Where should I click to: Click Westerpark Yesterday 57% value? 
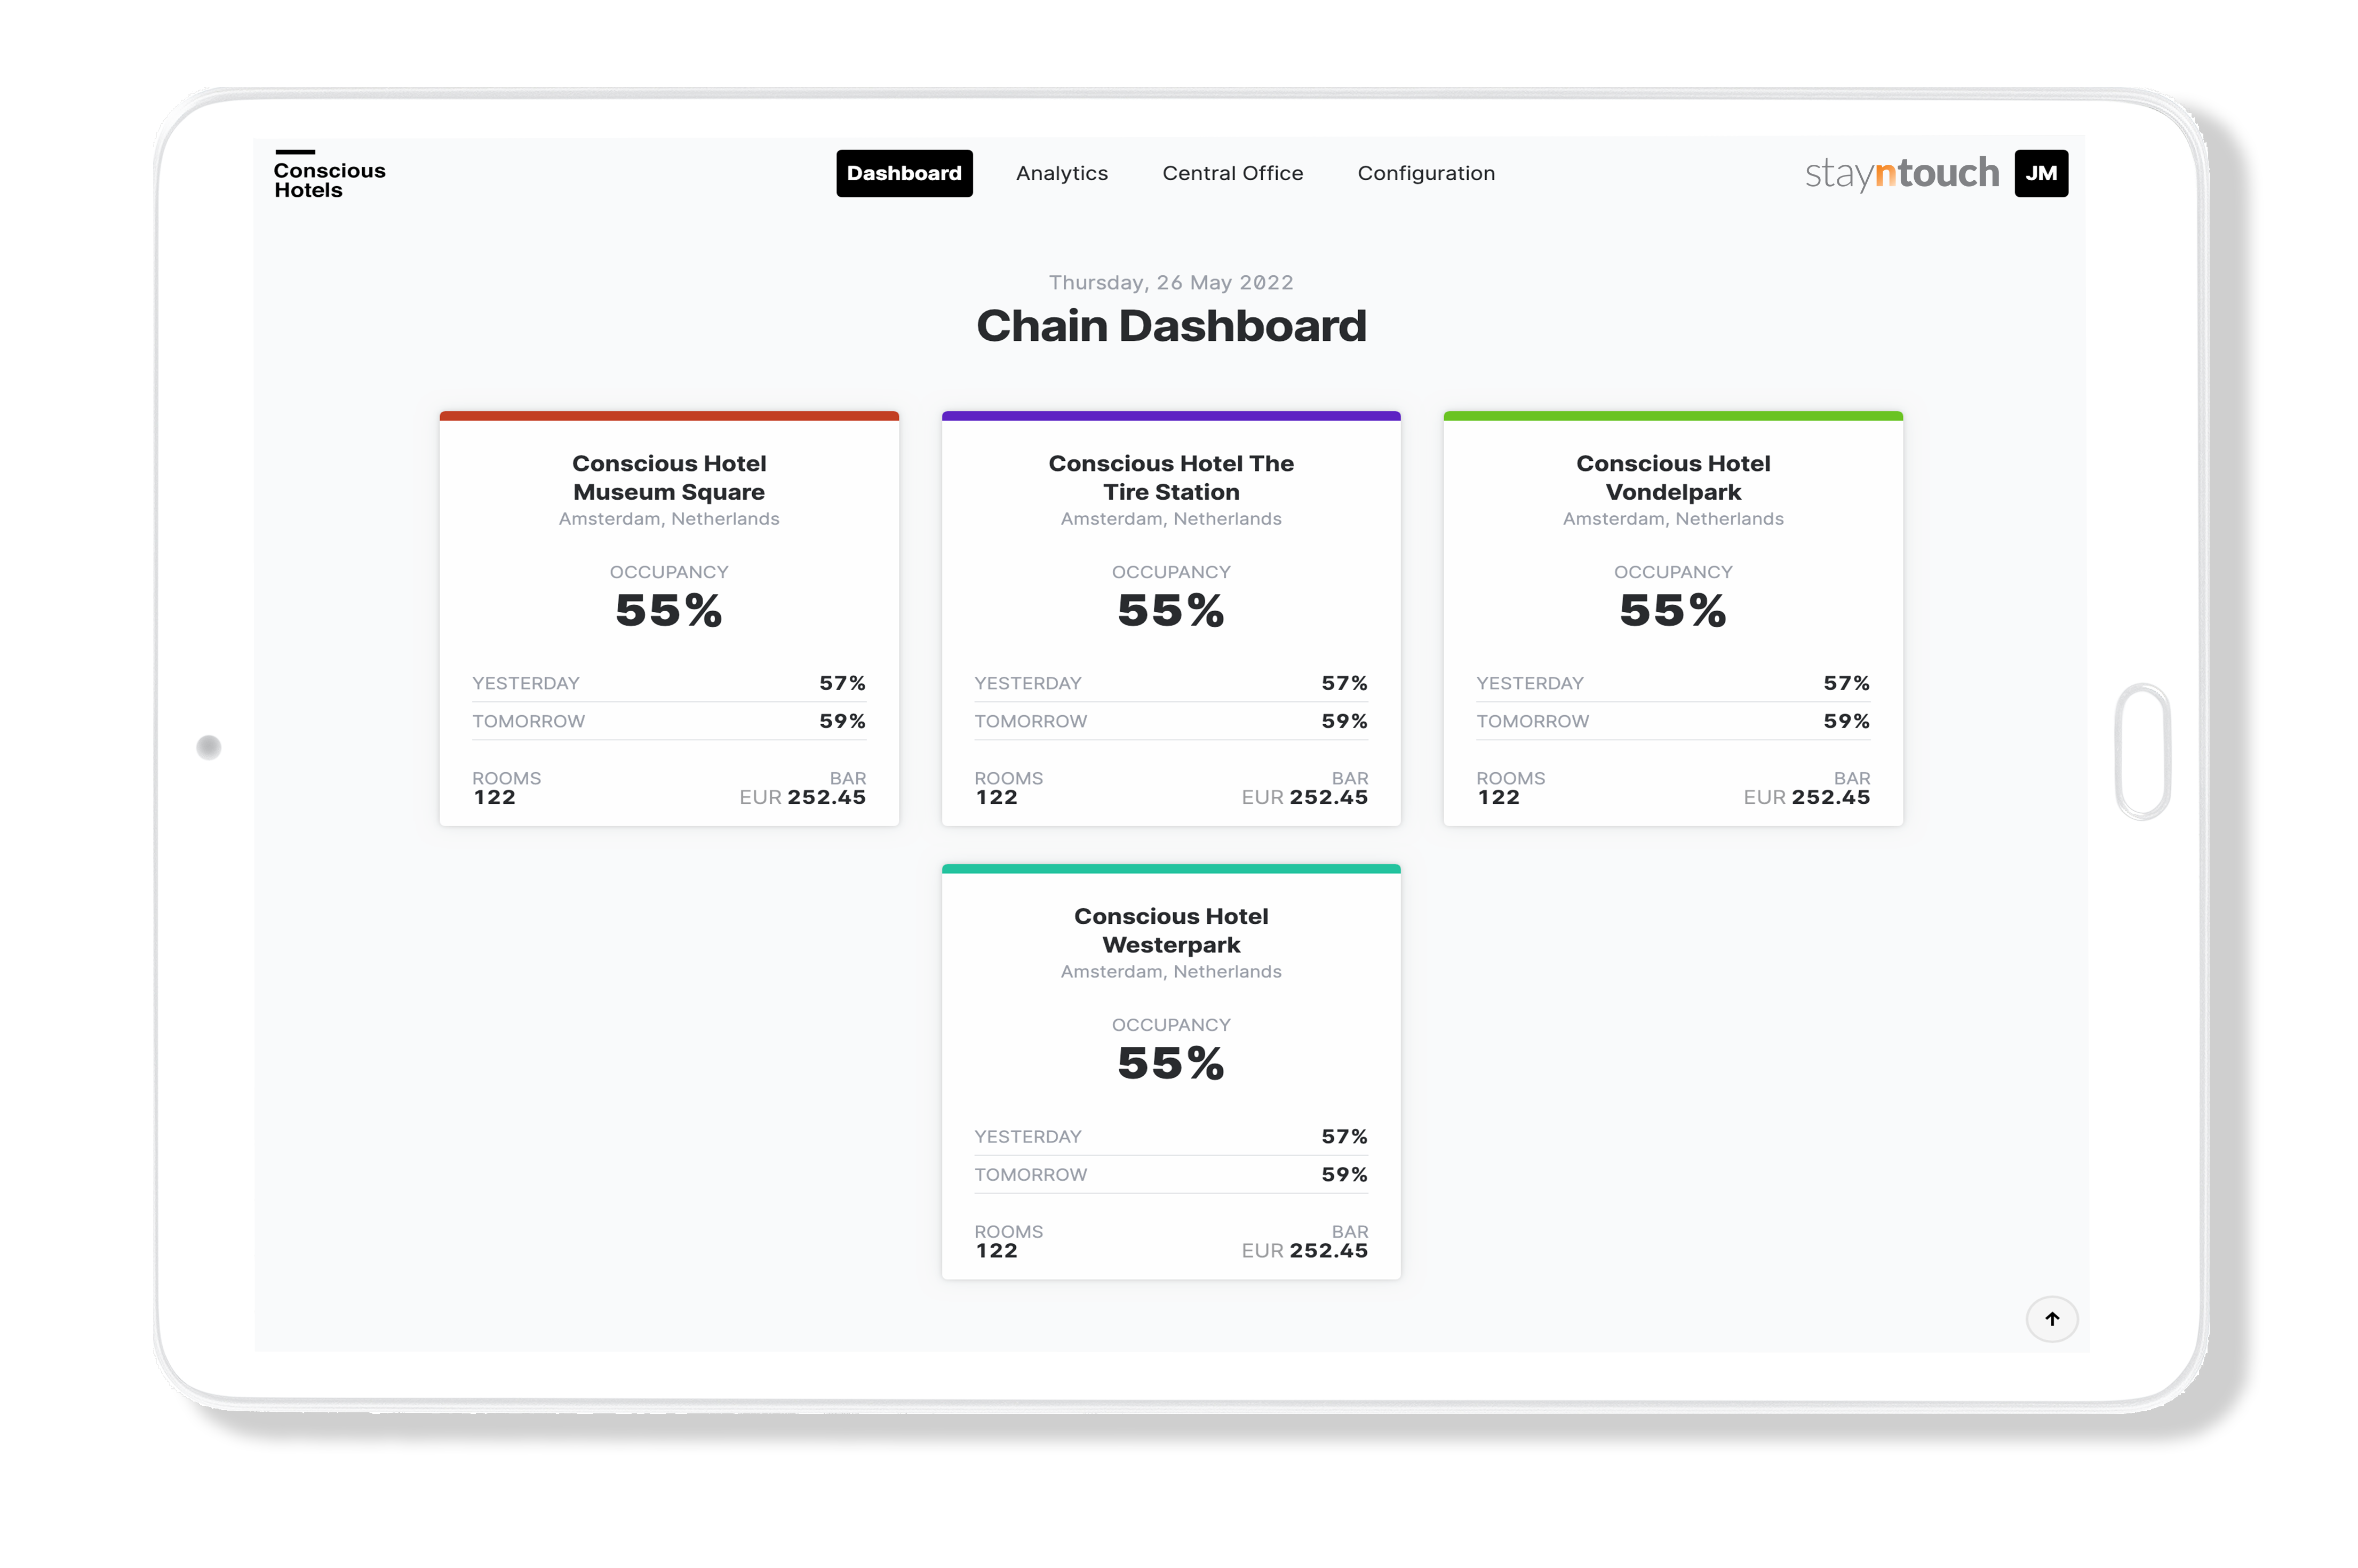click(x=1344, y=1137)
